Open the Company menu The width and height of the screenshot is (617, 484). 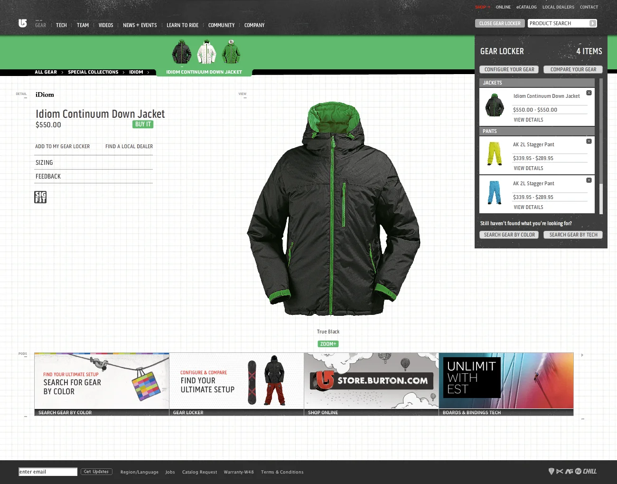tap(254, 25)
